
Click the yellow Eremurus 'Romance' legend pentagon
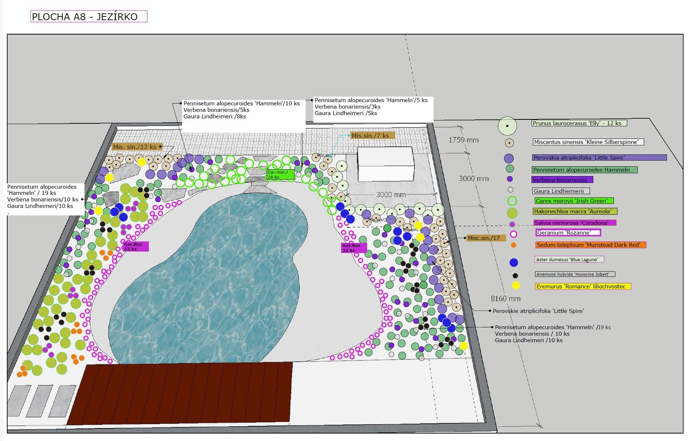pos(516,286)
